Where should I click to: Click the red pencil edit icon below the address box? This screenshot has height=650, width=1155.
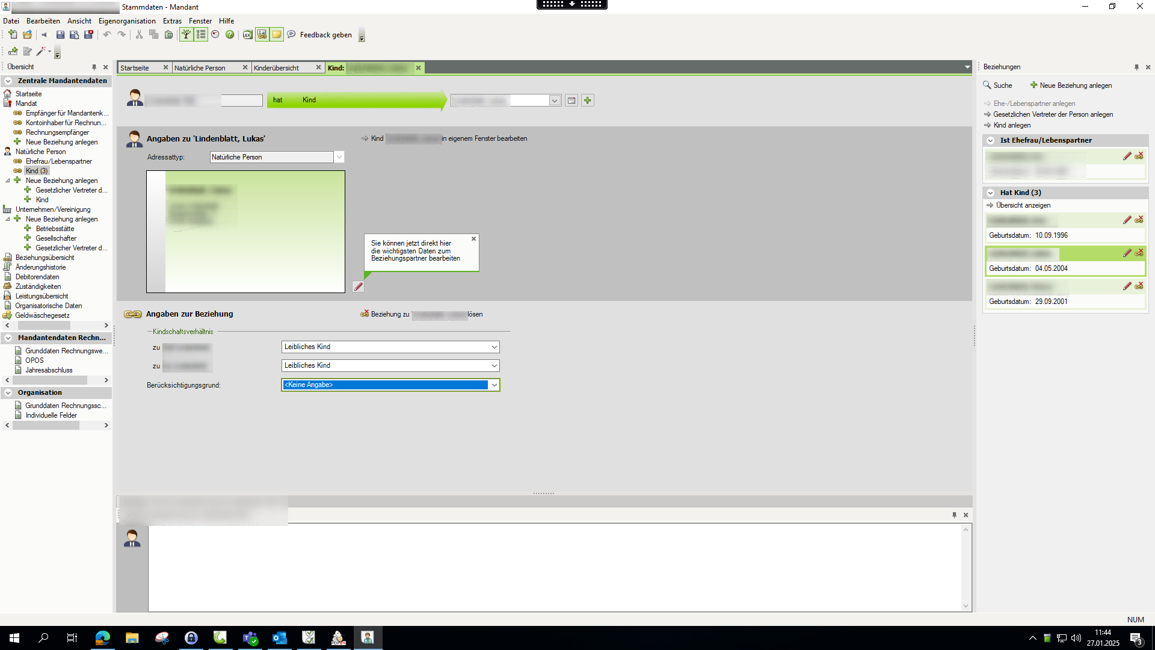pyautogui.click(x=359, y=287)
